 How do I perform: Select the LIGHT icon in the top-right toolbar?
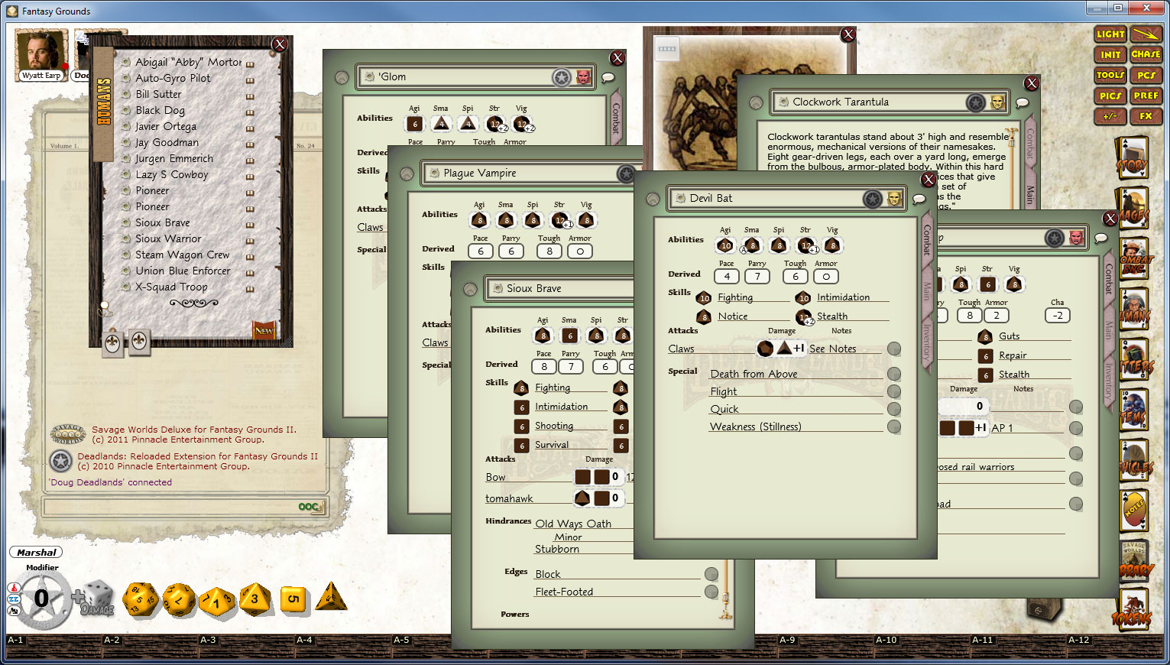click(x=1110, y=34)
